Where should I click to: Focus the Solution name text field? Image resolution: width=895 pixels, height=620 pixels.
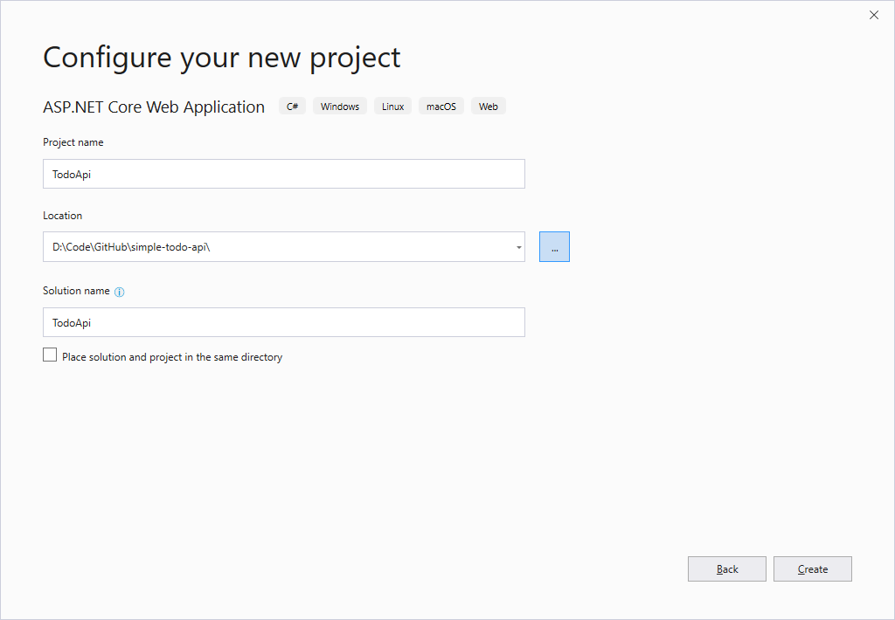tap(283, 322)
